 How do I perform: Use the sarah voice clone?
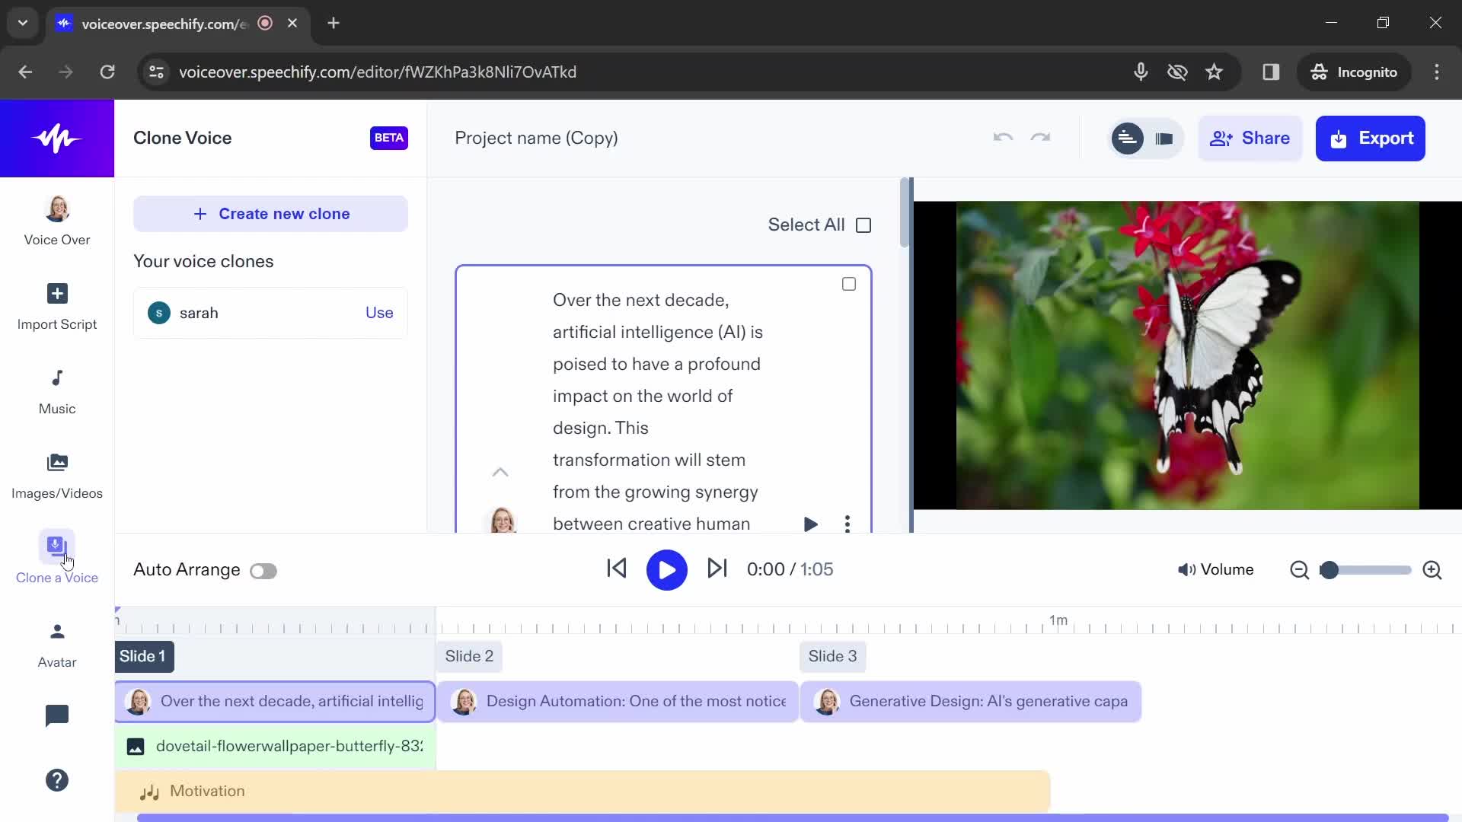379,312
